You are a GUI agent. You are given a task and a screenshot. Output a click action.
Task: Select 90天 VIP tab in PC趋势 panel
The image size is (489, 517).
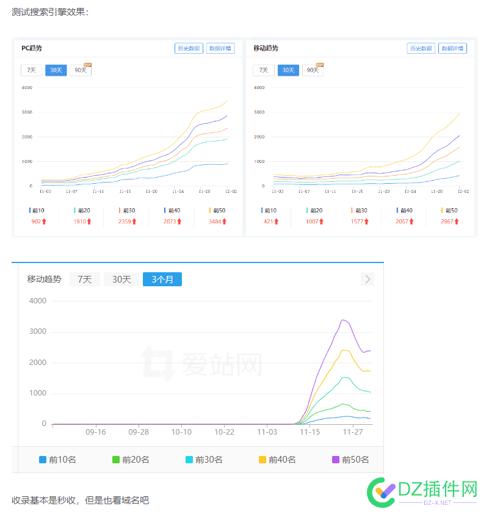click(x=81, y=70)
